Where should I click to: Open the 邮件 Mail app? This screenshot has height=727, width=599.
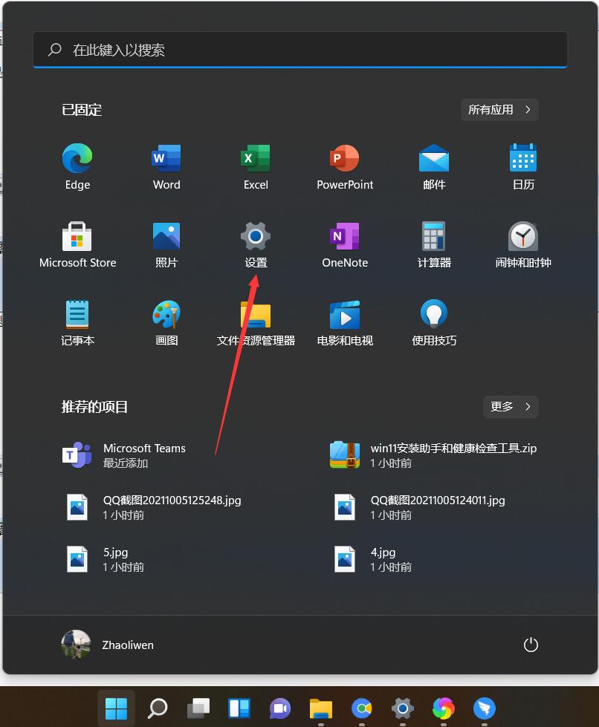pyautogui.click(x=433, y=158)
